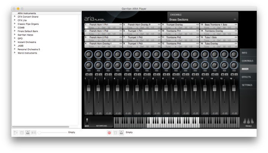Expand the World Instruments folder

[15, 53]
